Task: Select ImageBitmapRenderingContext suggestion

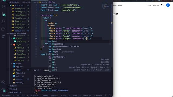Action: (x=79, y=47)
